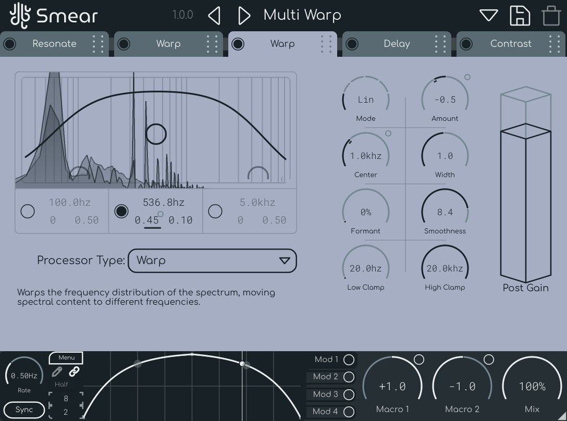567x421 pixels.
Task: Switch to the Delay tab
Action: [397, 44]
